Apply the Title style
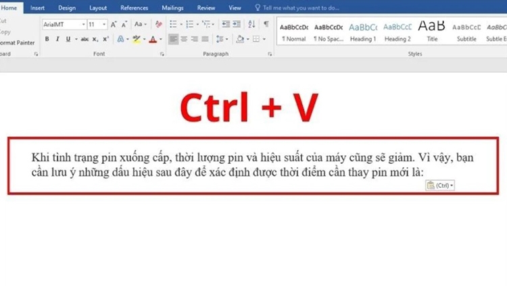Viewport: 507px width, 286px height. click(x=432, y=32)
